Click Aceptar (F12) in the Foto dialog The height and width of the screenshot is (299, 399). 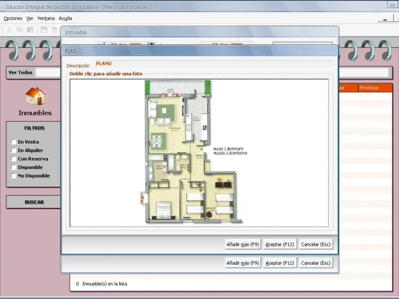pos(280,244)
